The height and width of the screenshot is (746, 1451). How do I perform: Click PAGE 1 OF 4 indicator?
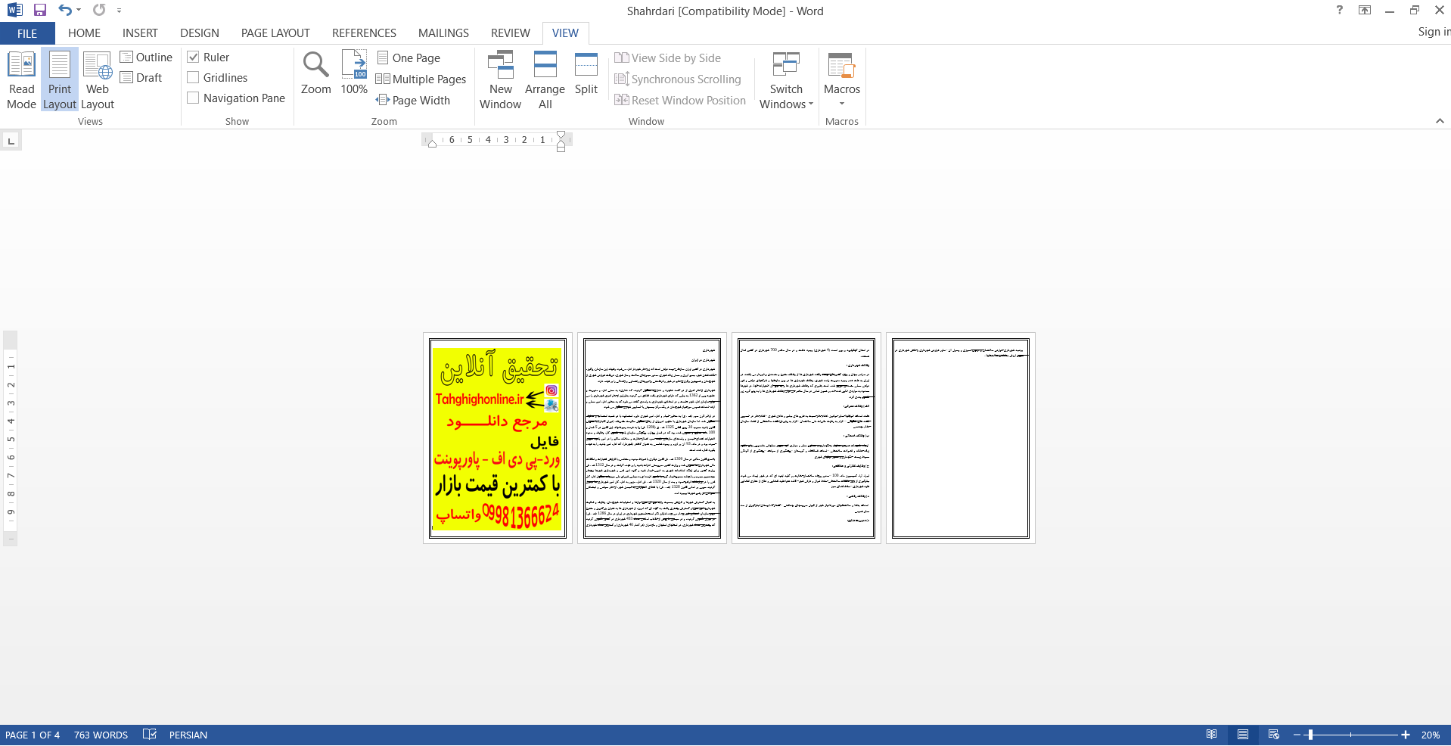[33, 735]
